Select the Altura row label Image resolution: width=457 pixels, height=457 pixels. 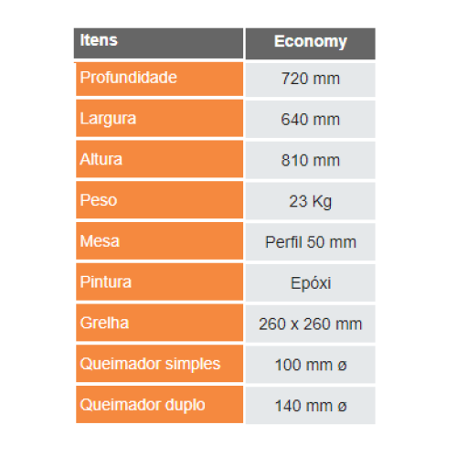click(x=159, y=159)
